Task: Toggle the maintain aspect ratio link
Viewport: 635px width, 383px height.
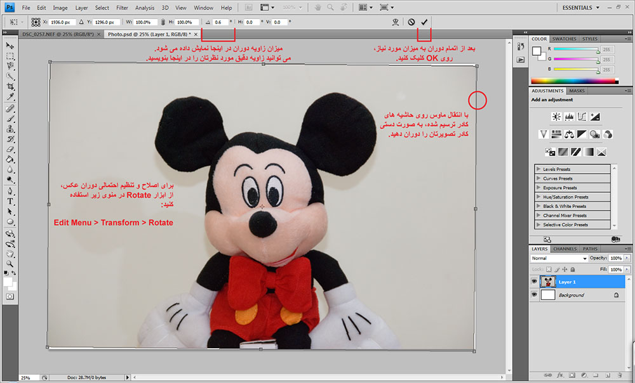Action: click(x=163, y=22)
